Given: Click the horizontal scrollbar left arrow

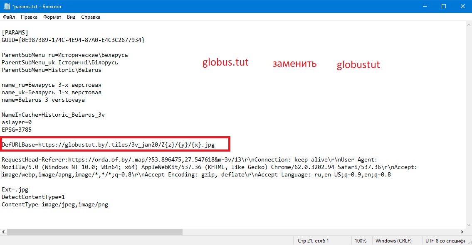Looking at the screenshot, I should pos(3,232).
